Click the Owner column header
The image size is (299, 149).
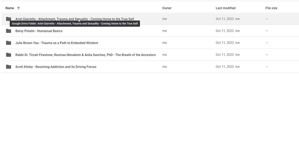167,8
